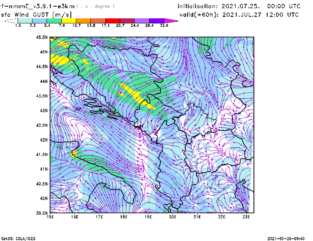
Task: Click the dashed white arrow legend start
Action: (11, 21)
